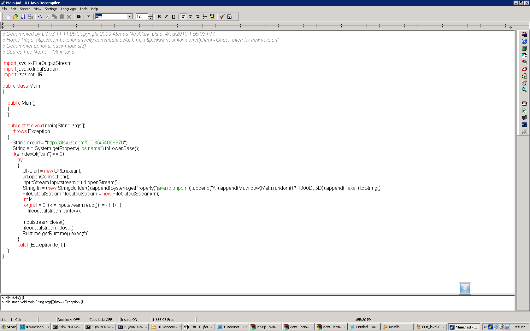Click the Delete X icon in the toolbar

pos(69,17)
